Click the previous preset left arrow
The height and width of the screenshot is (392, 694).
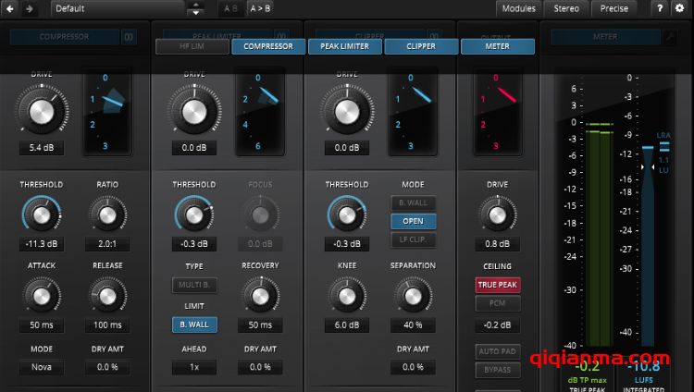pos(9,8)
